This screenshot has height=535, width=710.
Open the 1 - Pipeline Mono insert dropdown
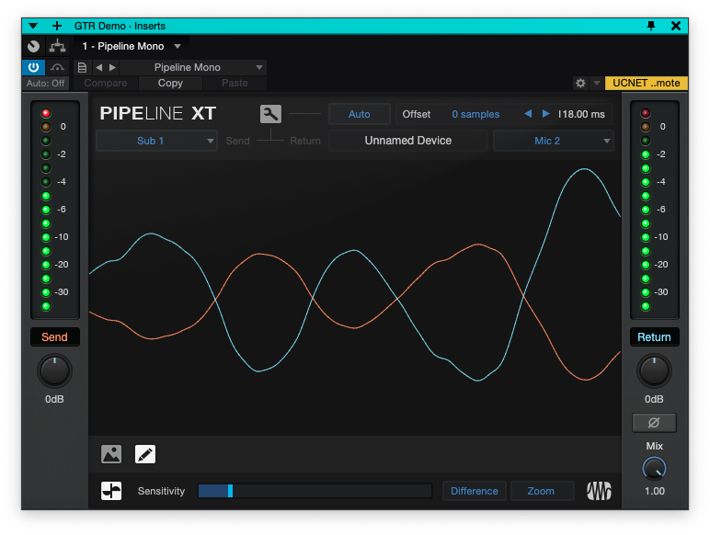pyautogui.click(x=132, y=46)
